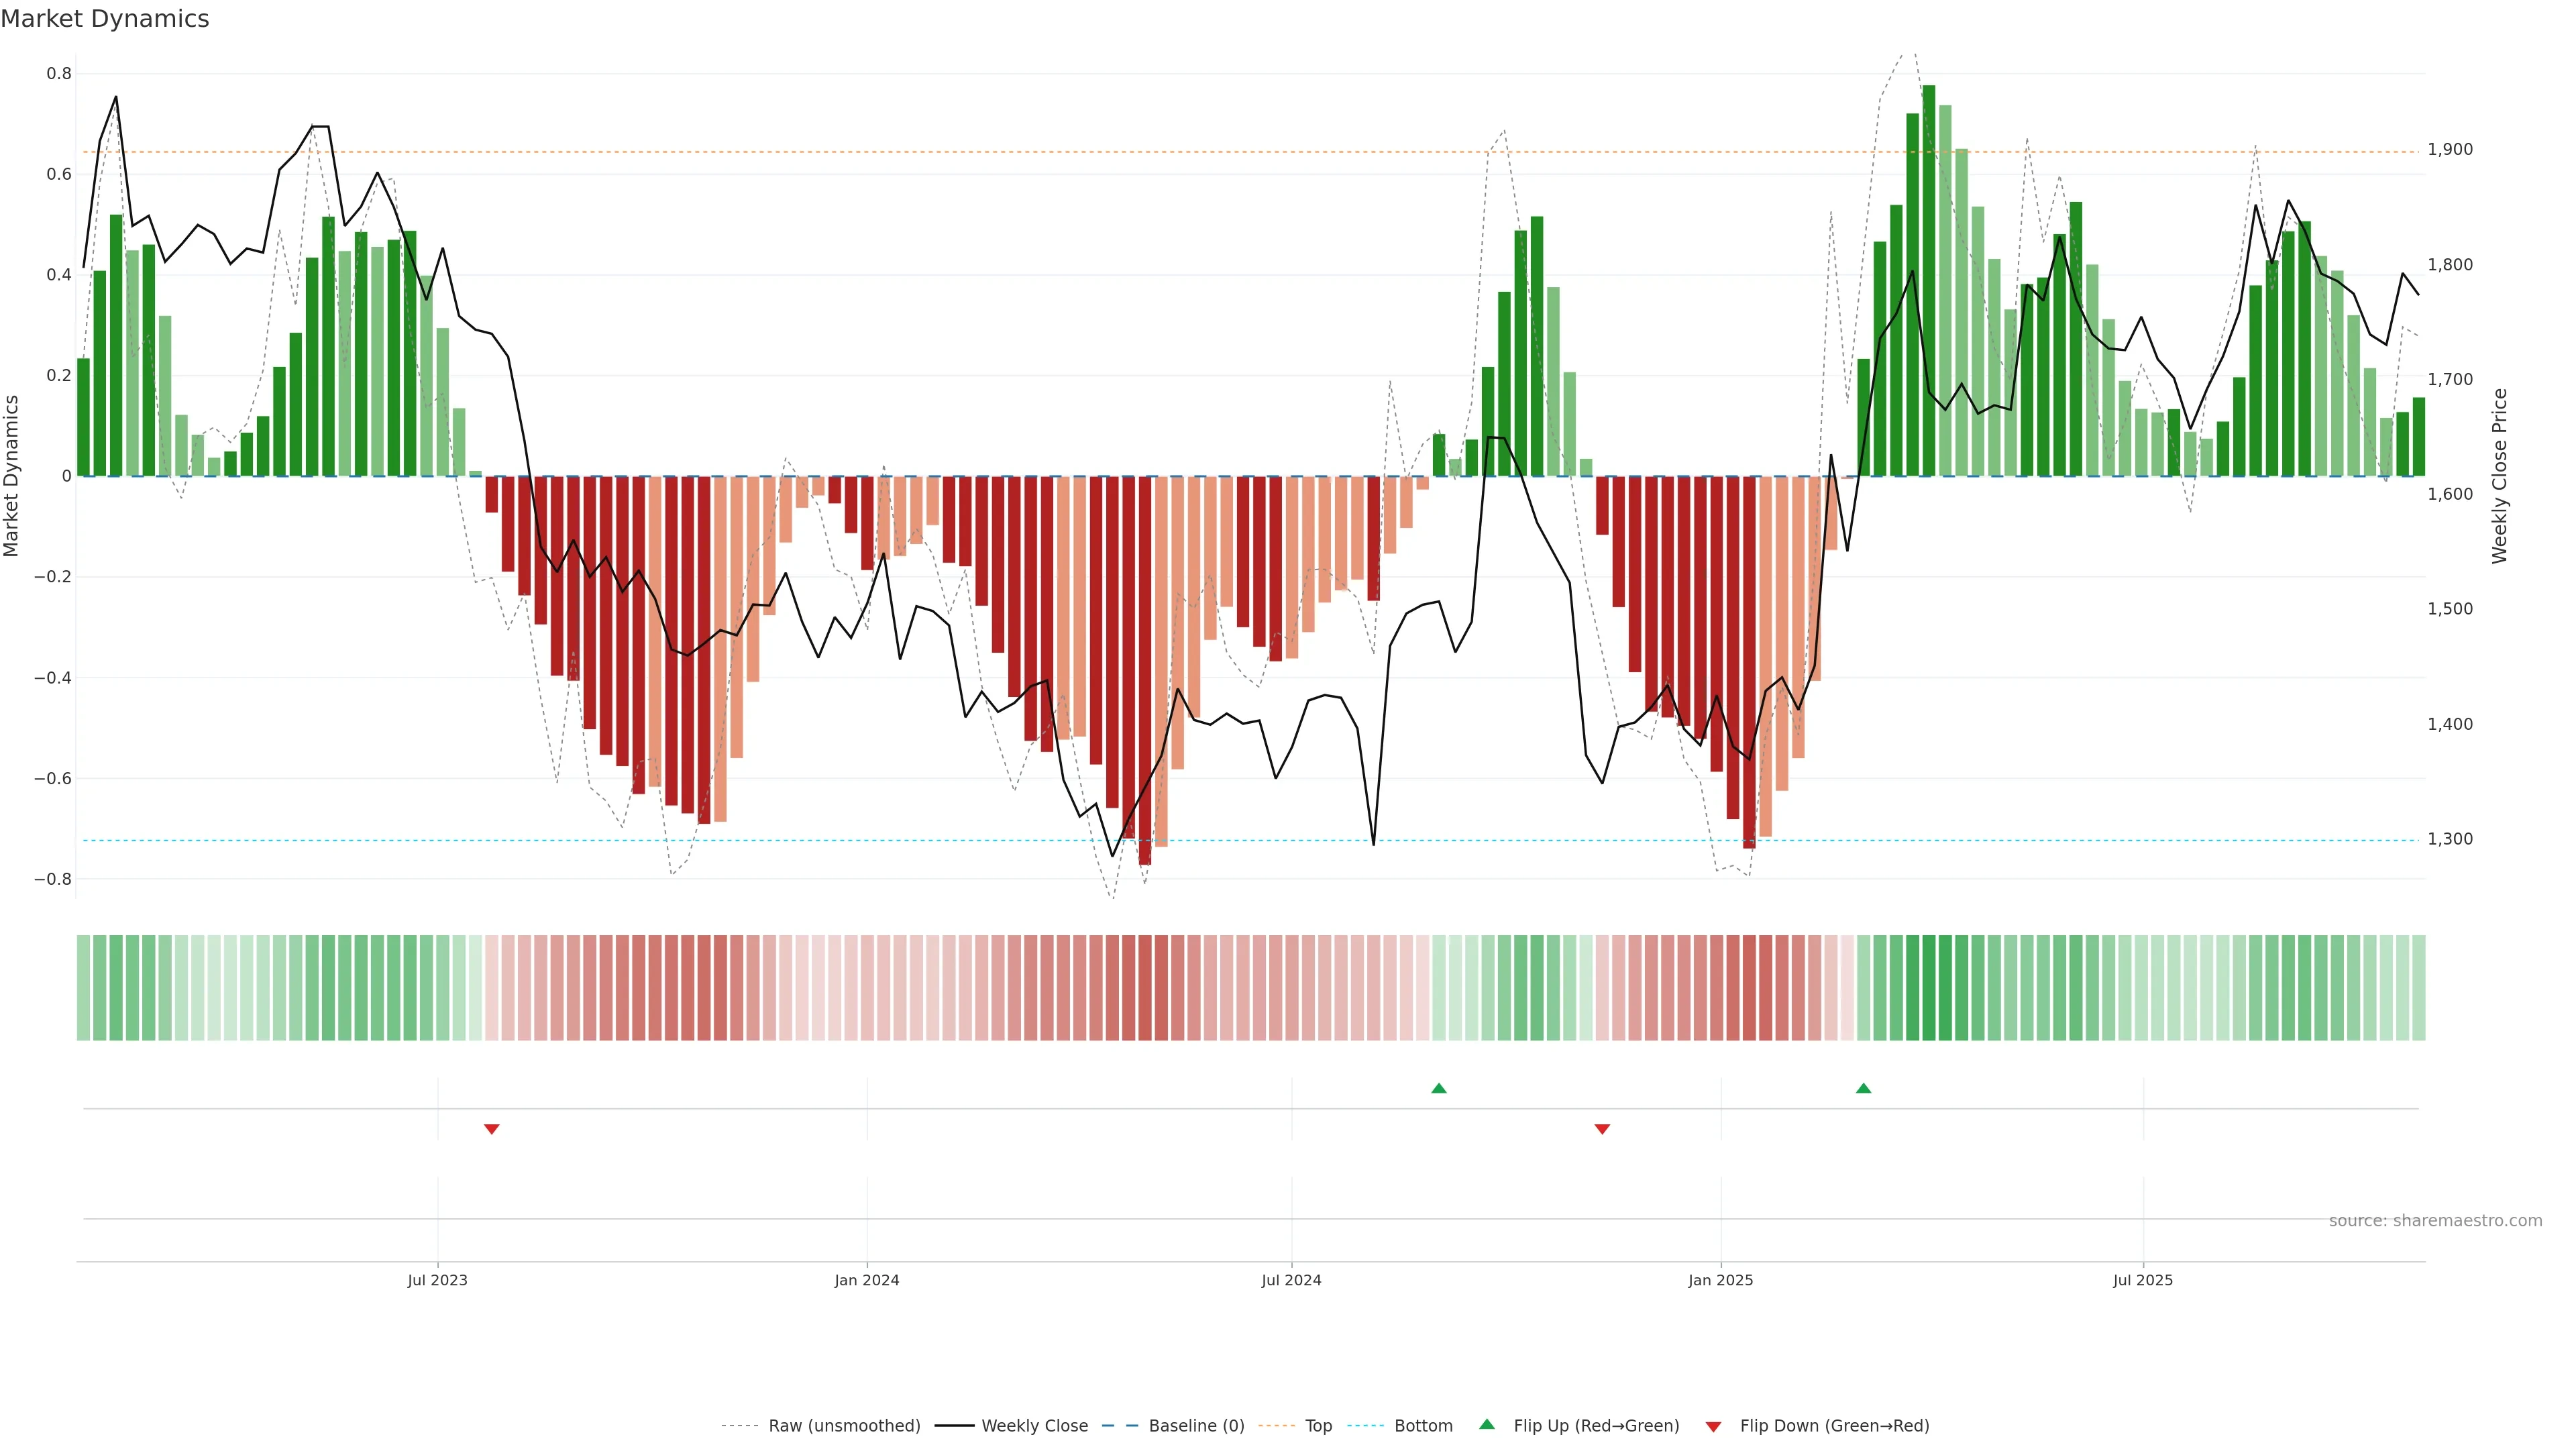
Task: Click the red Flip Down marker before Jan 2025
Action: click(x=1602, y=1129)
